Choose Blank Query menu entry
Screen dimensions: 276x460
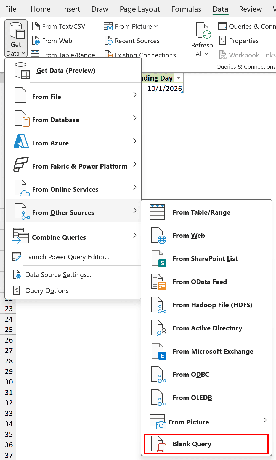pos(206,444)
